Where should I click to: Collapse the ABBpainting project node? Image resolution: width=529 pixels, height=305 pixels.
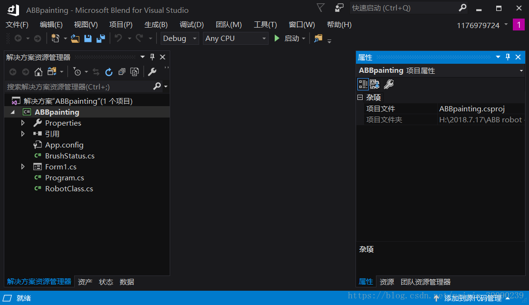[x=13, y=112]
